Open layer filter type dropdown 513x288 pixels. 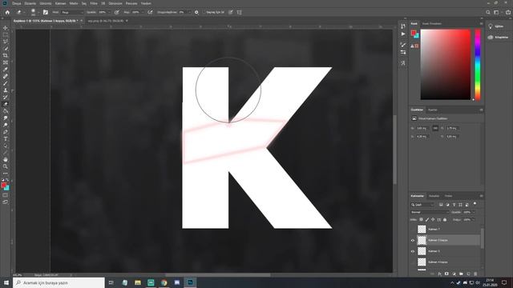422,205
